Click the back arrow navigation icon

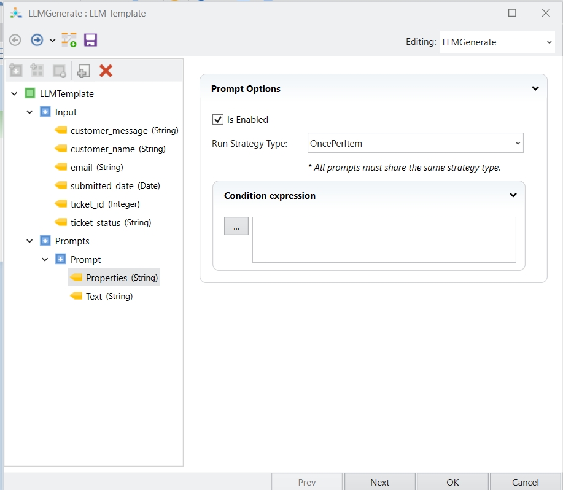tap(15, 41)
